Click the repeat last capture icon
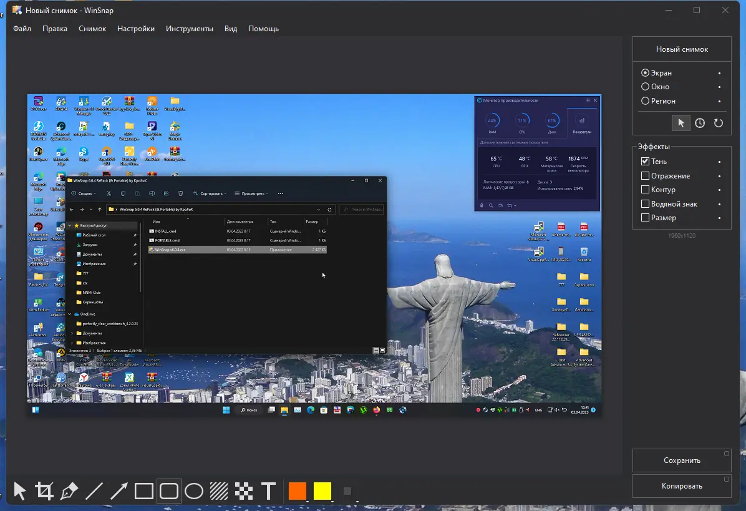746x511 pixels. pyautogui.click(x=718, y=123)
